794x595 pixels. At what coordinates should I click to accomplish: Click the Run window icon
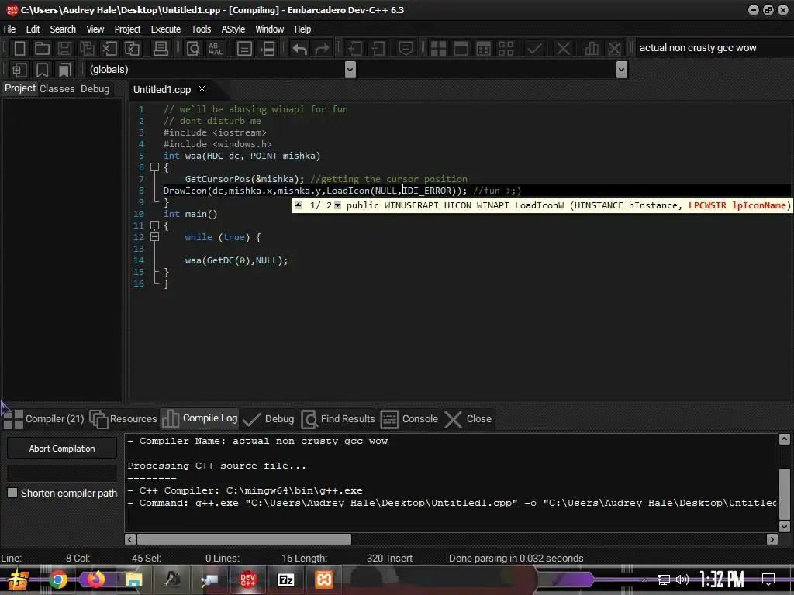(x=461, y=48)
